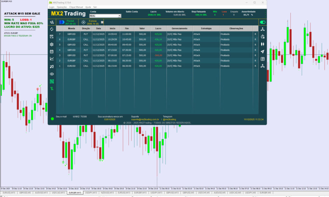
Task: Open the line chart icon
Action: tap(52, 59)
